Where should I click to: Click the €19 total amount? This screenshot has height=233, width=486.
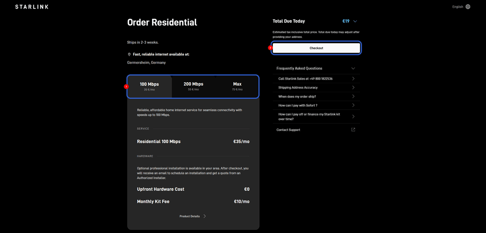pos(346,22)
